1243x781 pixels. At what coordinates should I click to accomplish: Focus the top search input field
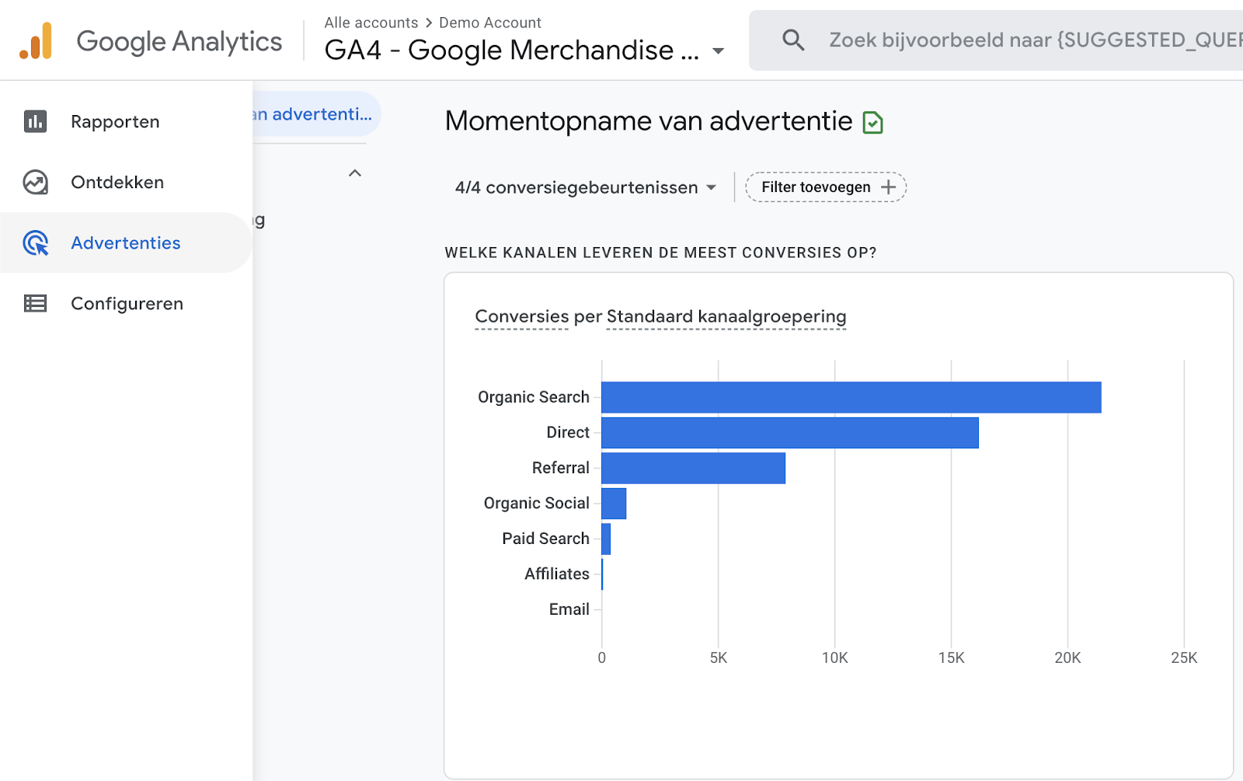point(1033,40)
